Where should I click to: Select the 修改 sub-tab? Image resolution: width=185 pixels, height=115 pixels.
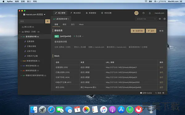pos(64,25)
